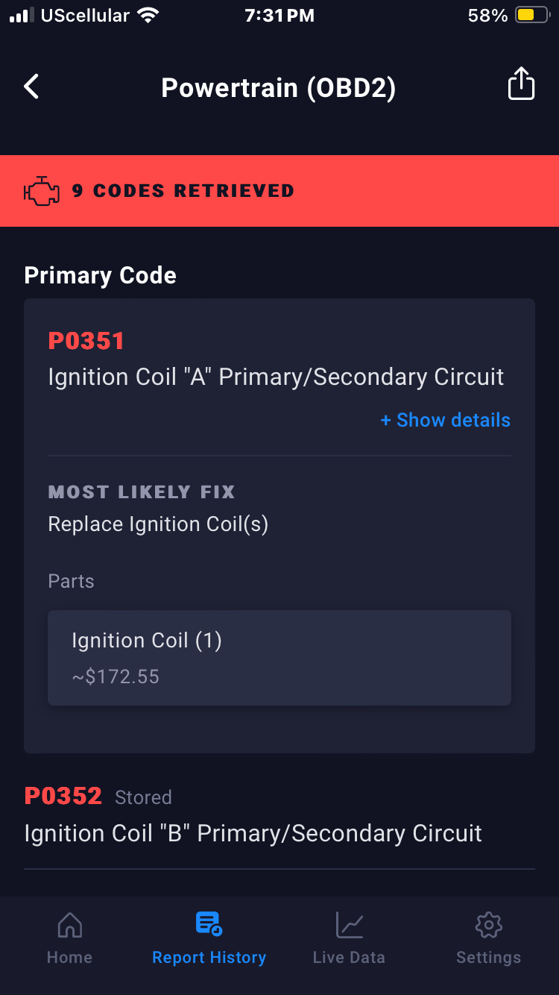
Task: Open the Ignition Coil (1) part card
Action: 279,657
